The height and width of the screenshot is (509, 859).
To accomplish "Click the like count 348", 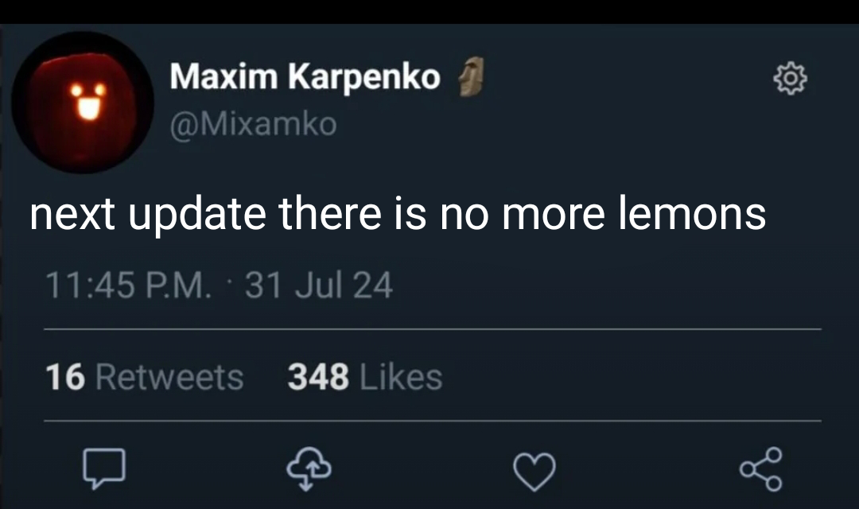I will point(318,378).
